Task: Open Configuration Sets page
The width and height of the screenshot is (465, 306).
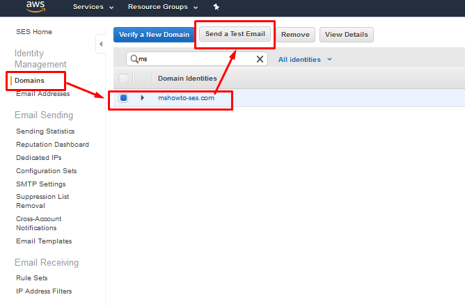Action: click(x=47, y=171)
